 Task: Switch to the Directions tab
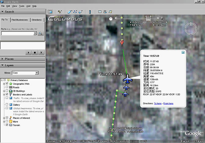coord(37,20)
